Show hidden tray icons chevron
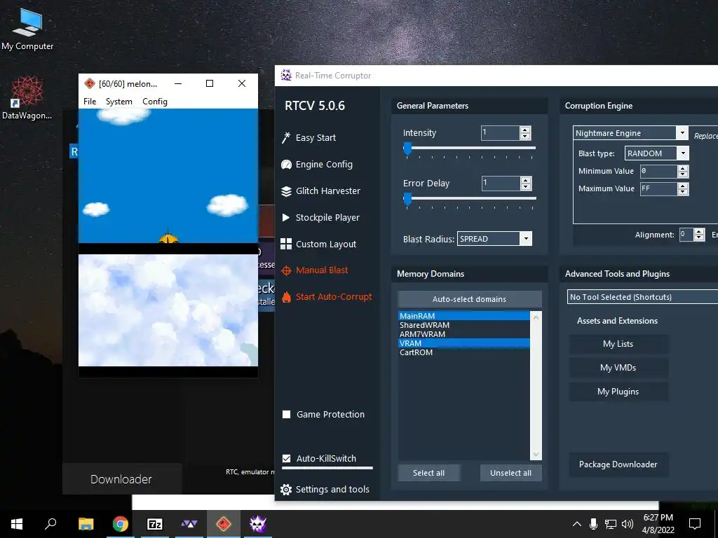The image size is (718, 538). point(577,524)
